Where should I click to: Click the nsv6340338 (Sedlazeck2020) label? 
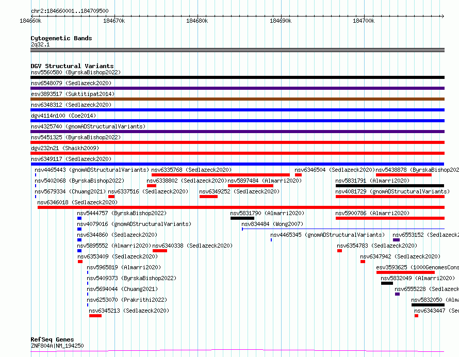coord(192,246)
